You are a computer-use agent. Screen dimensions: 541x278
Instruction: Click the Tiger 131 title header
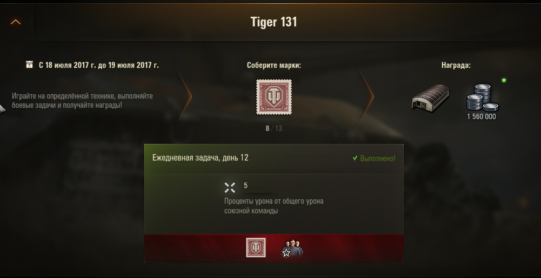point(273,22)
